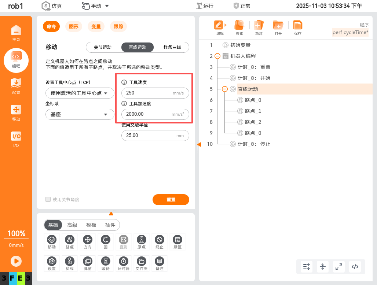The width and height of the screenshot is (377, 285).
Task: Open the 模板 tab in command library
Action: [x=91, y=225]
